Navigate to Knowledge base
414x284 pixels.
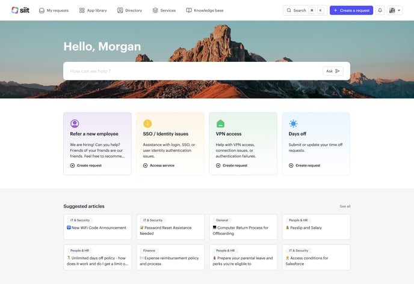pos(205,10)
